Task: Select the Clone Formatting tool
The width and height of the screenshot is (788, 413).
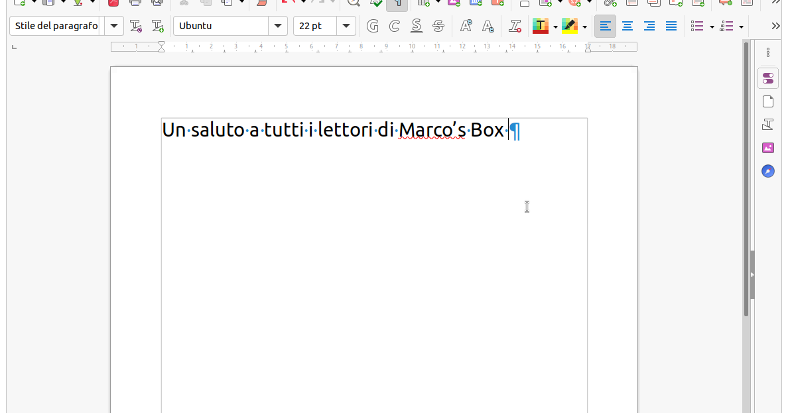Action: [261, 4]
